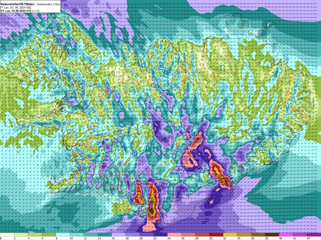Pick the light green 2–4 legend swatch
Screen dimensions: 321x240
[x=21, y=235]
